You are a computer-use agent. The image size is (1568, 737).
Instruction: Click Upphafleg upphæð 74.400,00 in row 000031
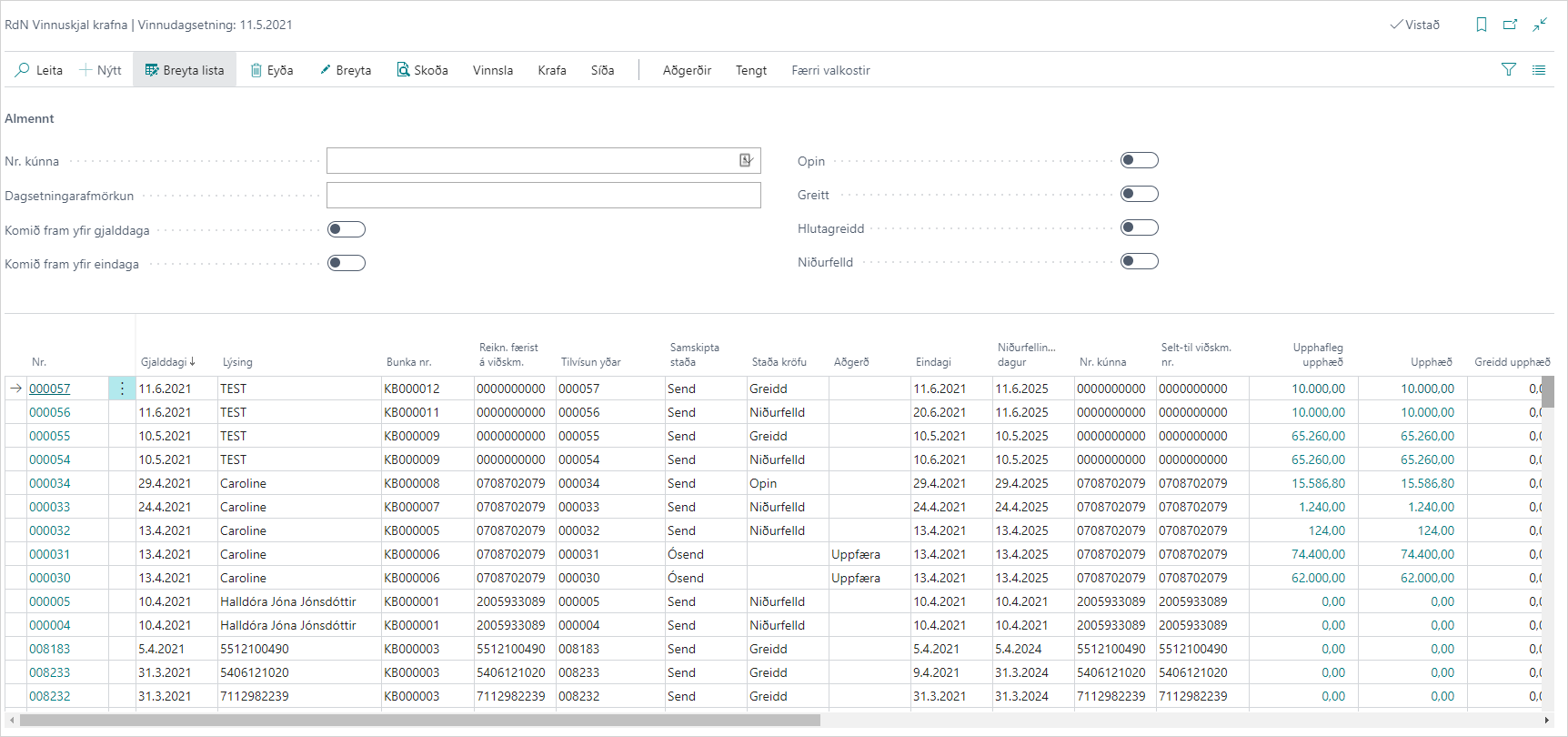pos(1318,554)
